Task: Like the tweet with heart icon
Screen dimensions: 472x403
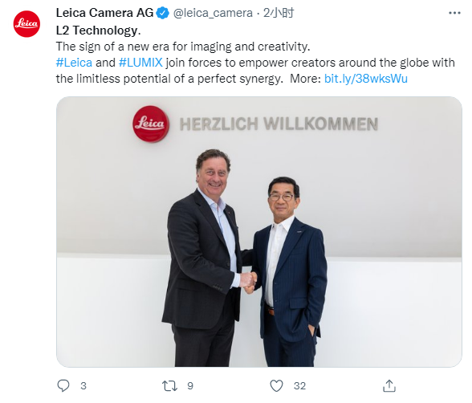Action: tap(276, 385)
